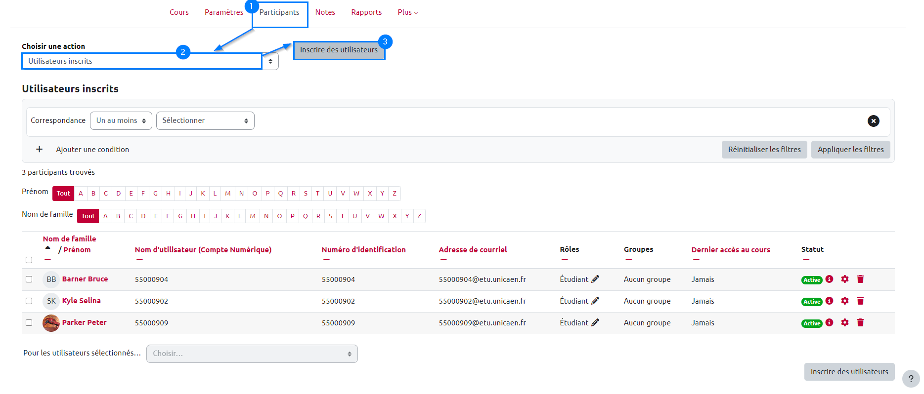
Task: Click 'Appliquer les filtres' button
Action: click(850, 150)
